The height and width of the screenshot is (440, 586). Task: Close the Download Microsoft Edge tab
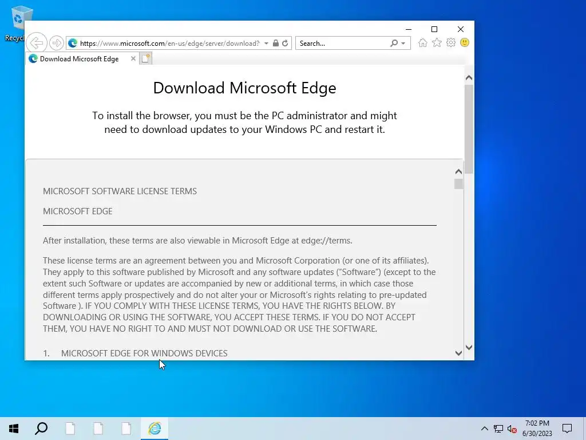[x=133, y=59]
